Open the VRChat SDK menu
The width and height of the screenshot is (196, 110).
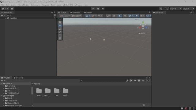tap(68, 5)
